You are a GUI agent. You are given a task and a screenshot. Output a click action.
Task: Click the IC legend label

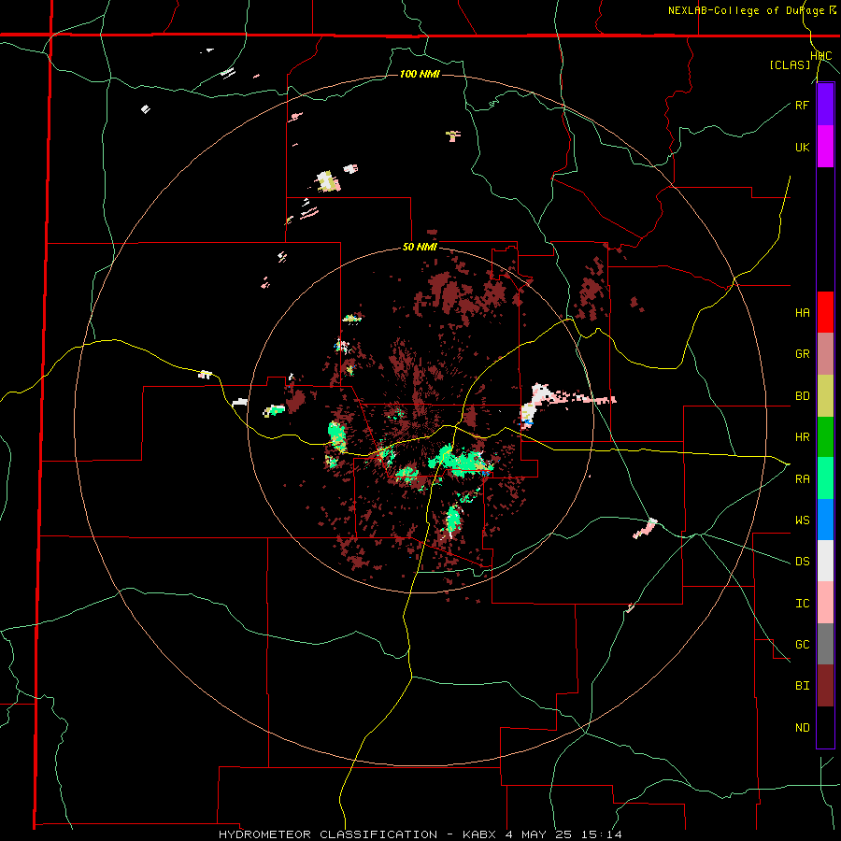point(803,604)
